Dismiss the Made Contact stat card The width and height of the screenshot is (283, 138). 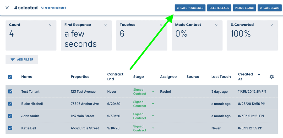pyautogui.click(x=216, y=25)
